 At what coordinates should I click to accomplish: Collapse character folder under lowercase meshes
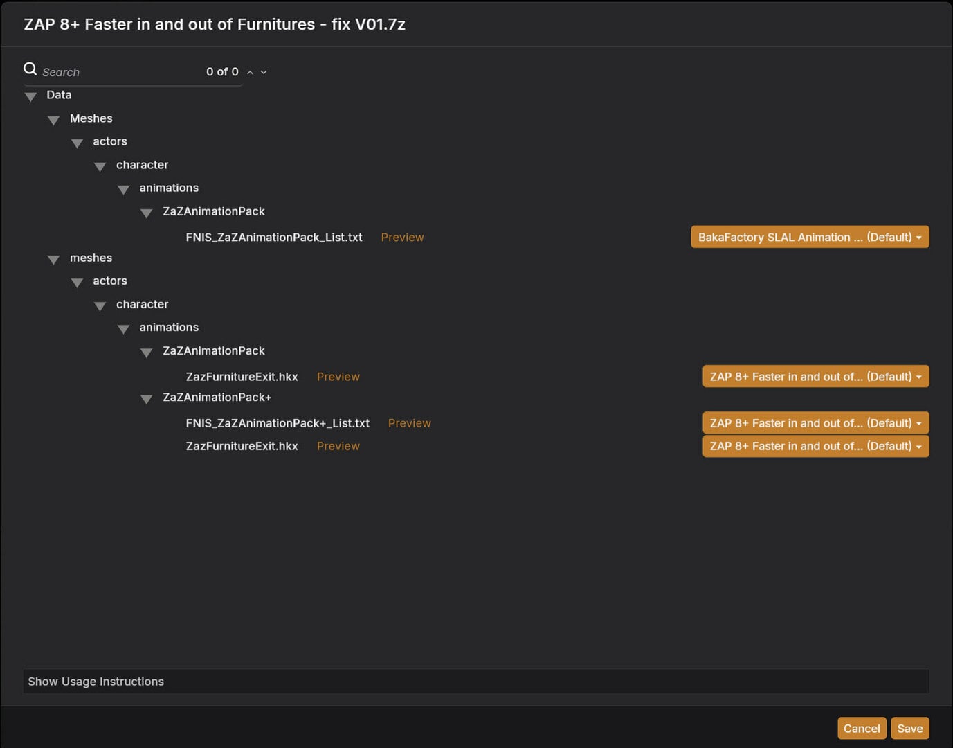100,305
